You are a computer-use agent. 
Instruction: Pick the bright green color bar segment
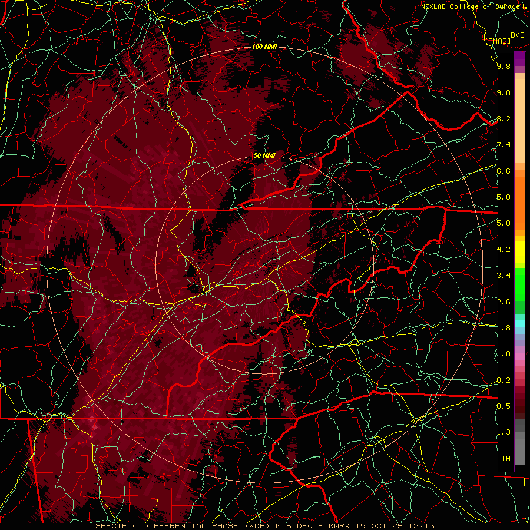[520, 284]
